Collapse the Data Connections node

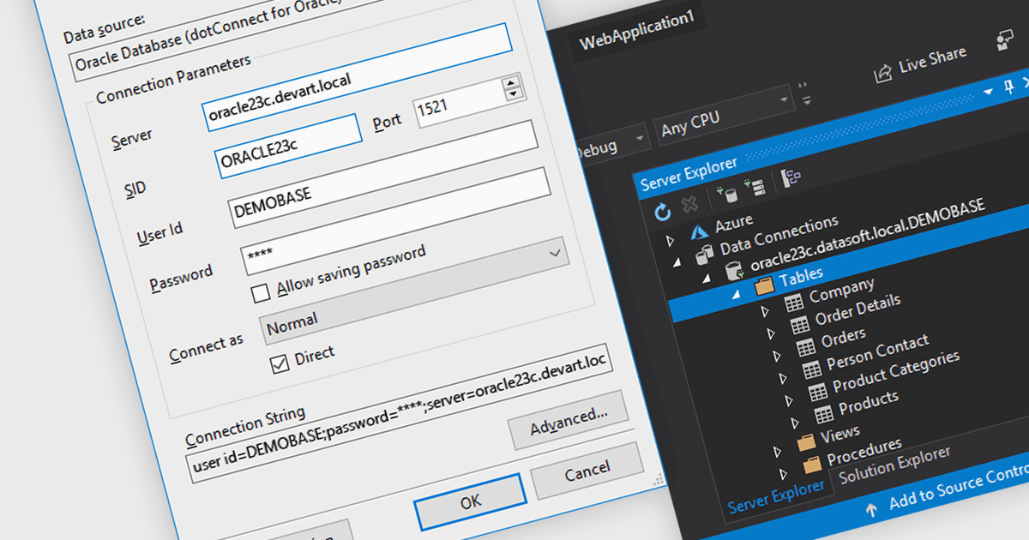pyautogui.click(x=676, y=262)
